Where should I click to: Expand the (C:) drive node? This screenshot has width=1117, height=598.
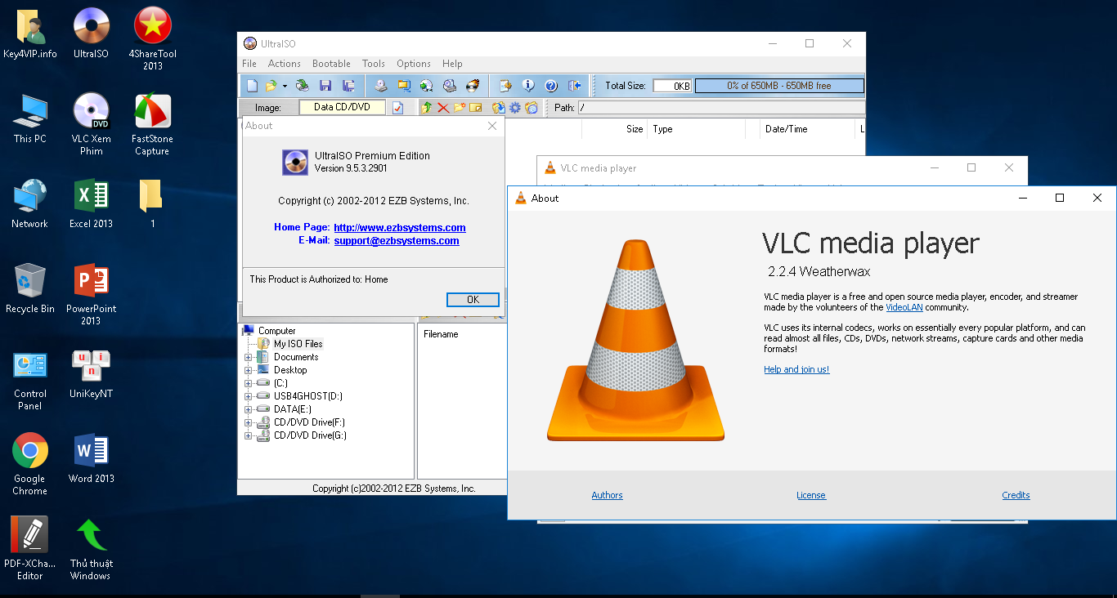pyautogui.click(x=249, y=383)
